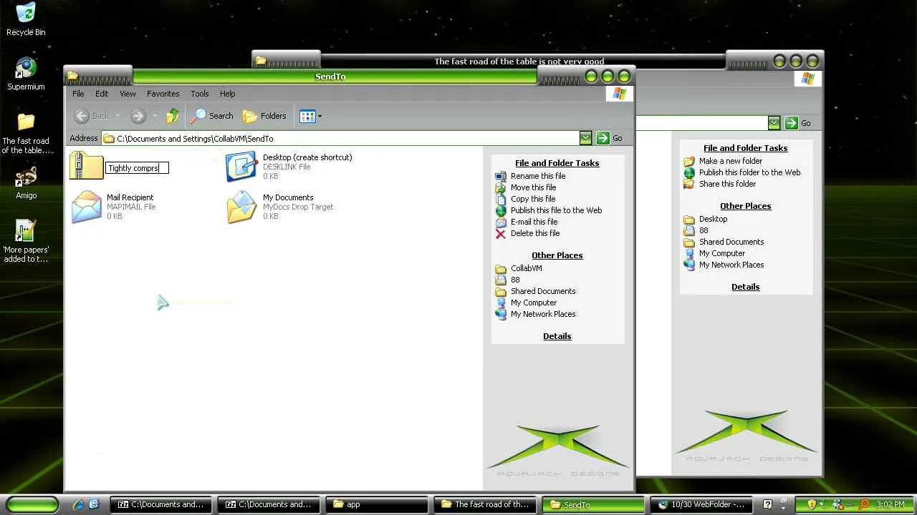This screenshot has width=917, height=515.
Task: Click the 'Tightly comprs' rename text box
Action: pyautogui.click(x=137, y=168)
